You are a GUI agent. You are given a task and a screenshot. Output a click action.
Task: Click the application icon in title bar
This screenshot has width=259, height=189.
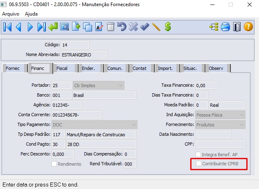click(4, 4)
